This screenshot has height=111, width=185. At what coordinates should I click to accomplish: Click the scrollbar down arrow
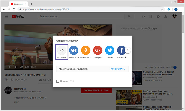tap(183, 109)
